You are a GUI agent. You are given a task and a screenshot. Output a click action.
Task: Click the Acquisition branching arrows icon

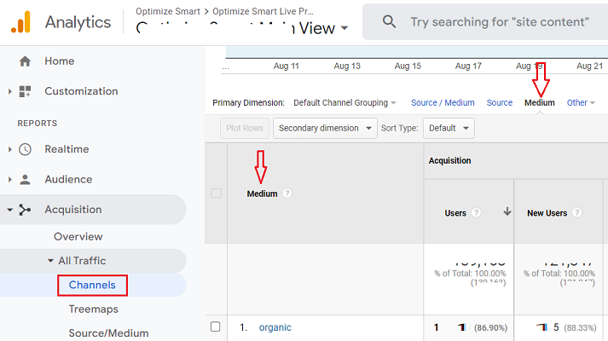pyautogui.click(x=25, y=210)
